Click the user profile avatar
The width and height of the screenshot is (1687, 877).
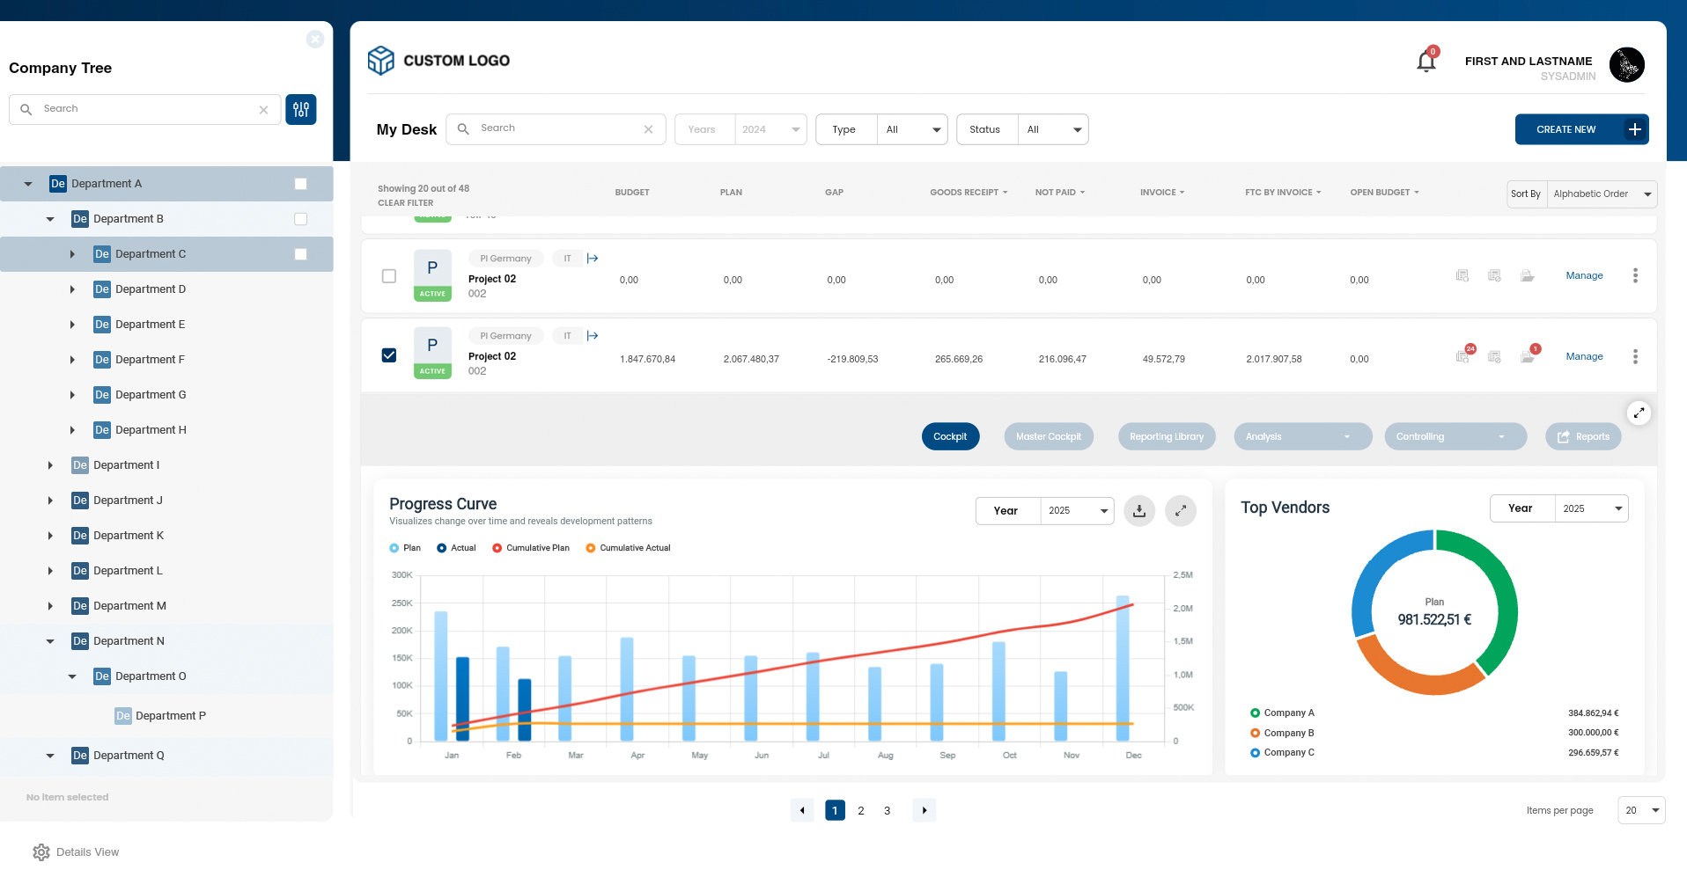(x=1626, y=65)
